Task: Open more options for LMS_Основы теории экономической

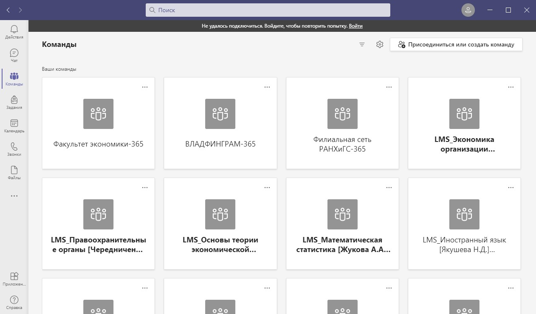Action: point(267,188)
